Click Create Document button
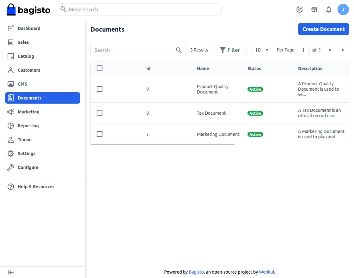 click(324, 29)
